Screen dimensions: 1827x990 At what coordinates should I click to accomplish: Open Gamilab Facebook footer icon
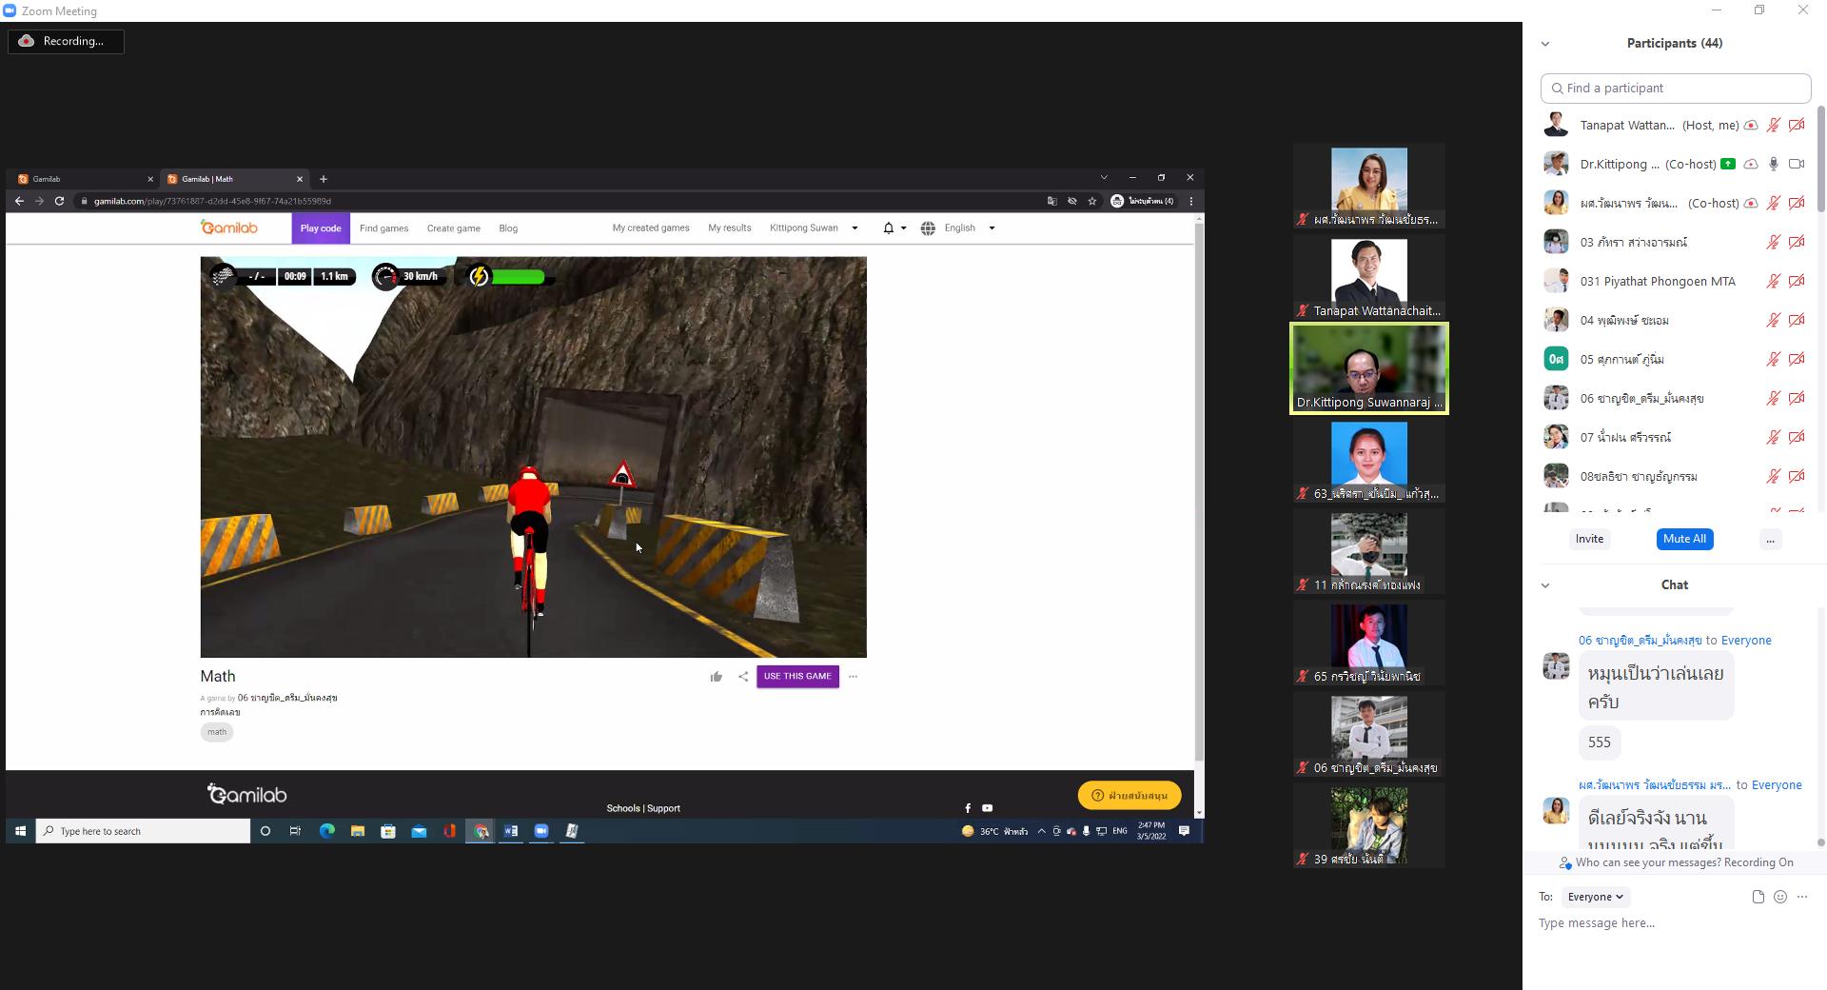(968, 808)
